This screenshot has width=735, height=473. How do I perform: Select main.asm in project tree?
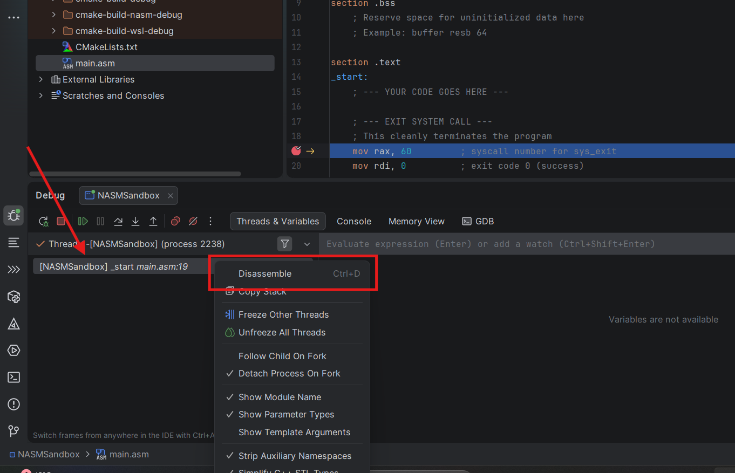[x=155, y=63]
